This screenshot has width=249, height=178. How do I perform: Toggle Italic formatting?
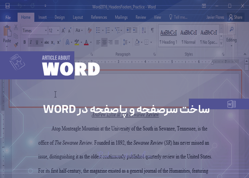pyautogui.click(x=31, y=42)
